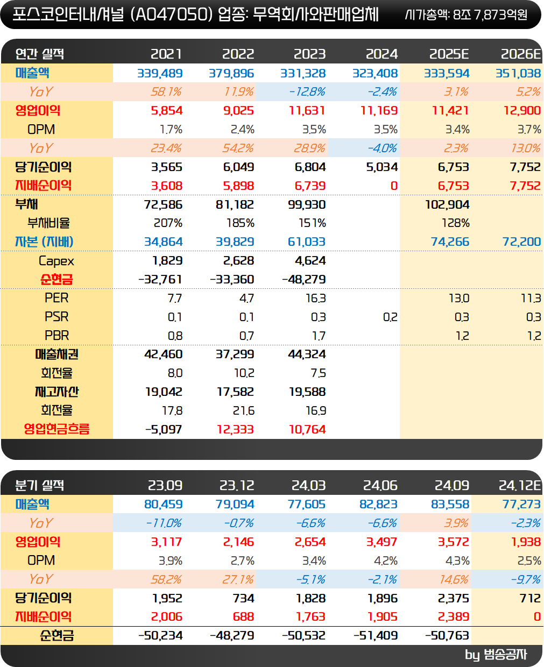Click annual 매출액 value 331,328
544x667 pixels.
pyautogui.click(x=303, y=73)
